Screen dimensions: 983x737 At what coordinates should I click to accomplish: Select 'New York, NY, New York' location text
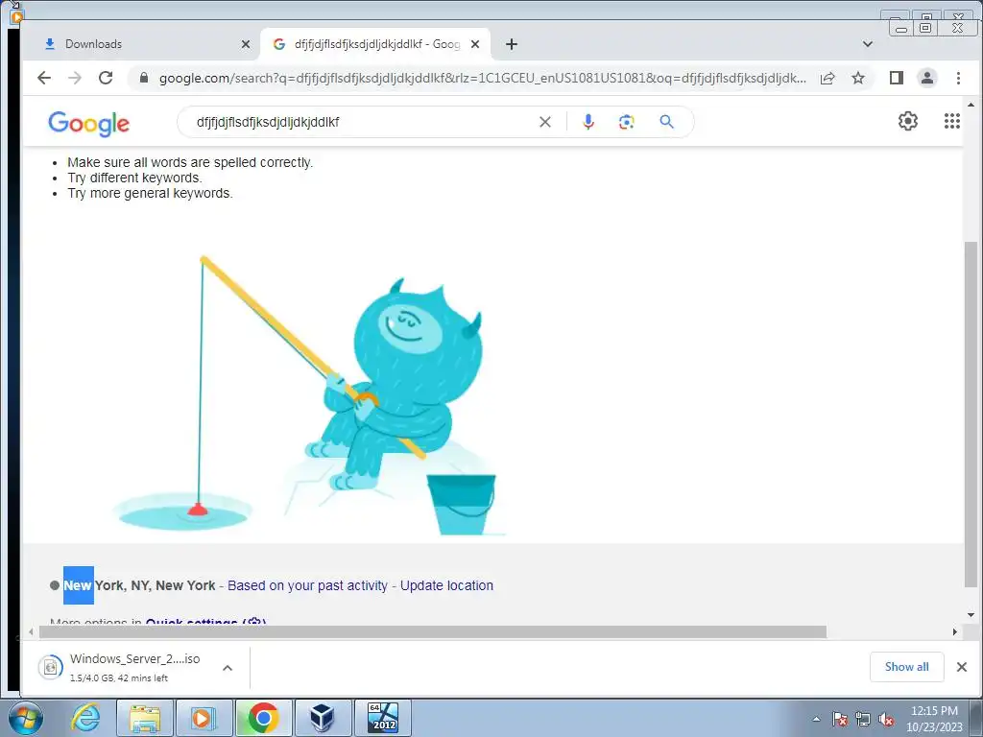[x=139, y=585]
